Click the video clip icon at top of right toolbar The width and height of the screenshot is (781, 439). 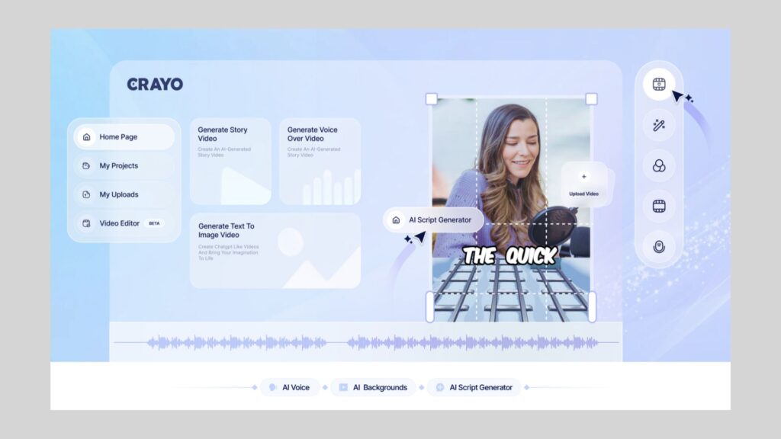pos(659,84)
